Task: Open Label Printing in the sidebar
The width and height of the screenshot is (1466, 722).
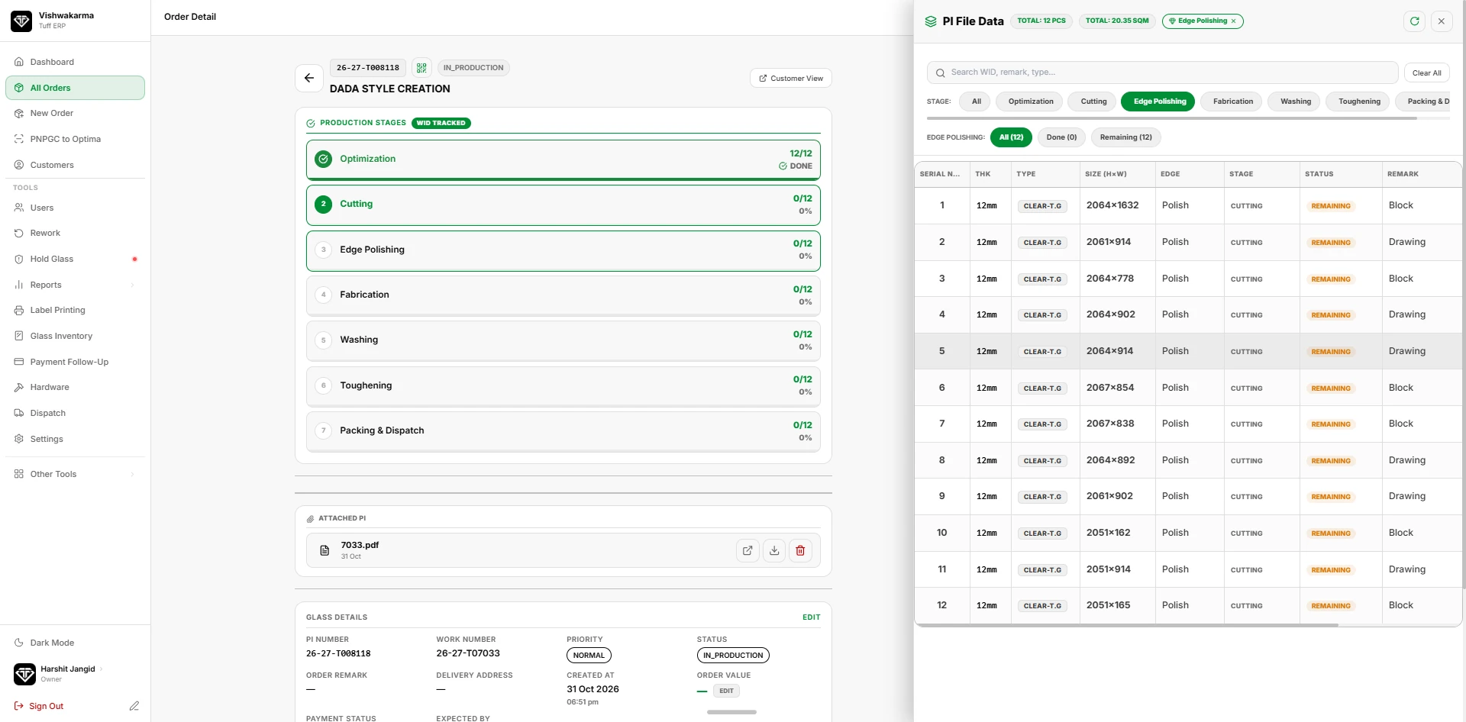Action: pyautogui.click(x=75, y=310)
